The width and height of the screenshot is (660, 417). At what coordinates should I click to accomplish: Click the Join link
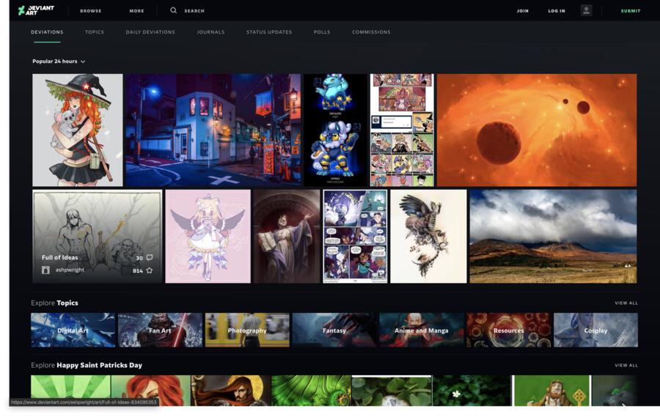coord(522,11)
